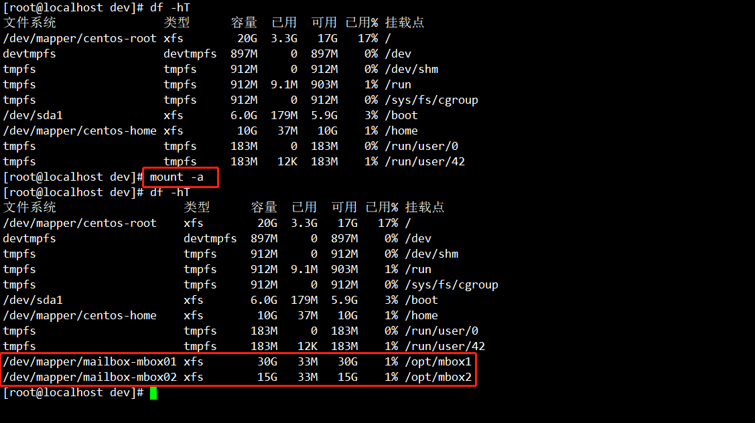
Task: Click "3.3G" in the second df output
Action: [x=304, y=224]
